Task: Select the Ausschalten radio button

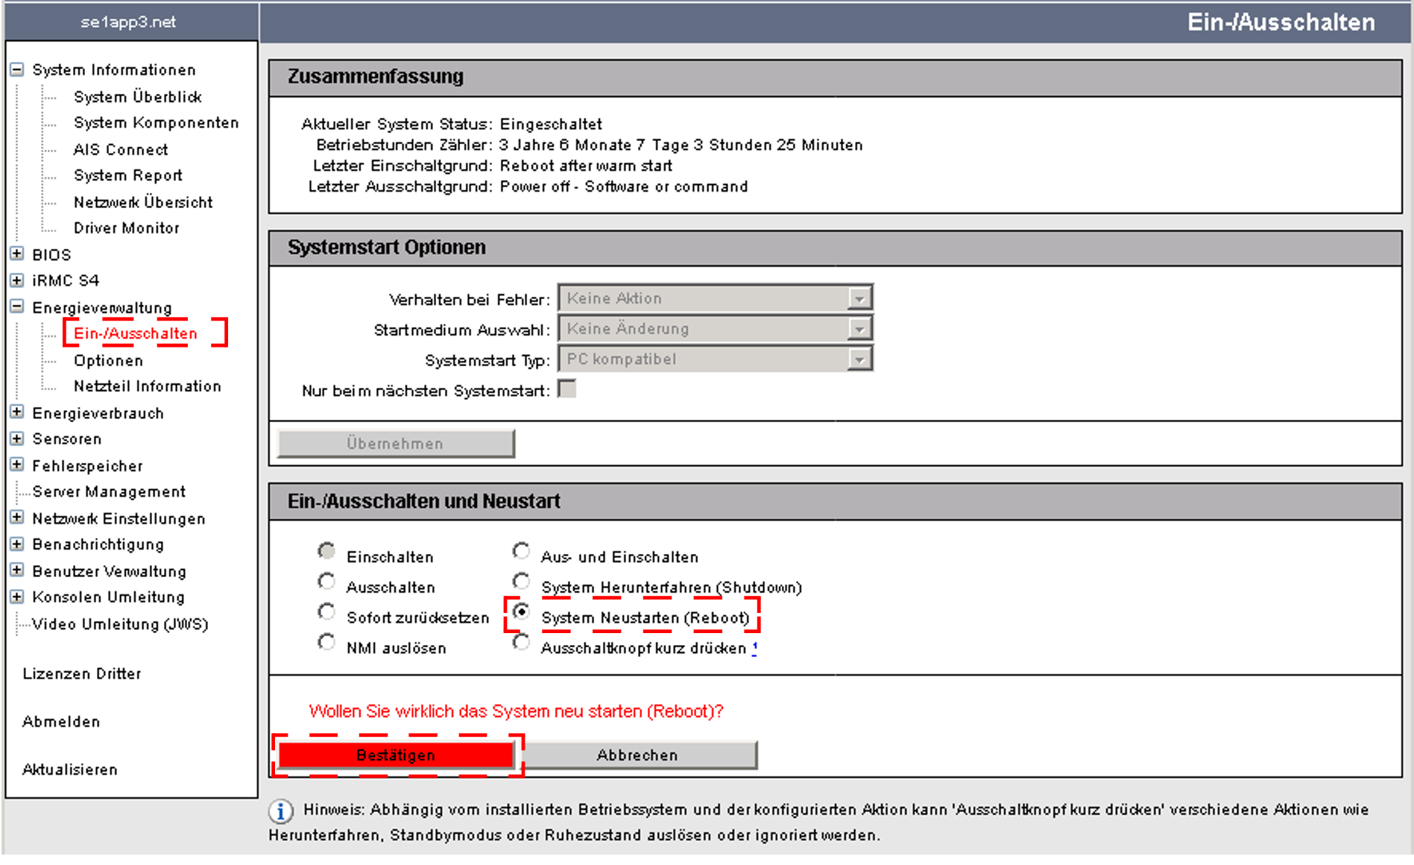Action: pos(326,581)
